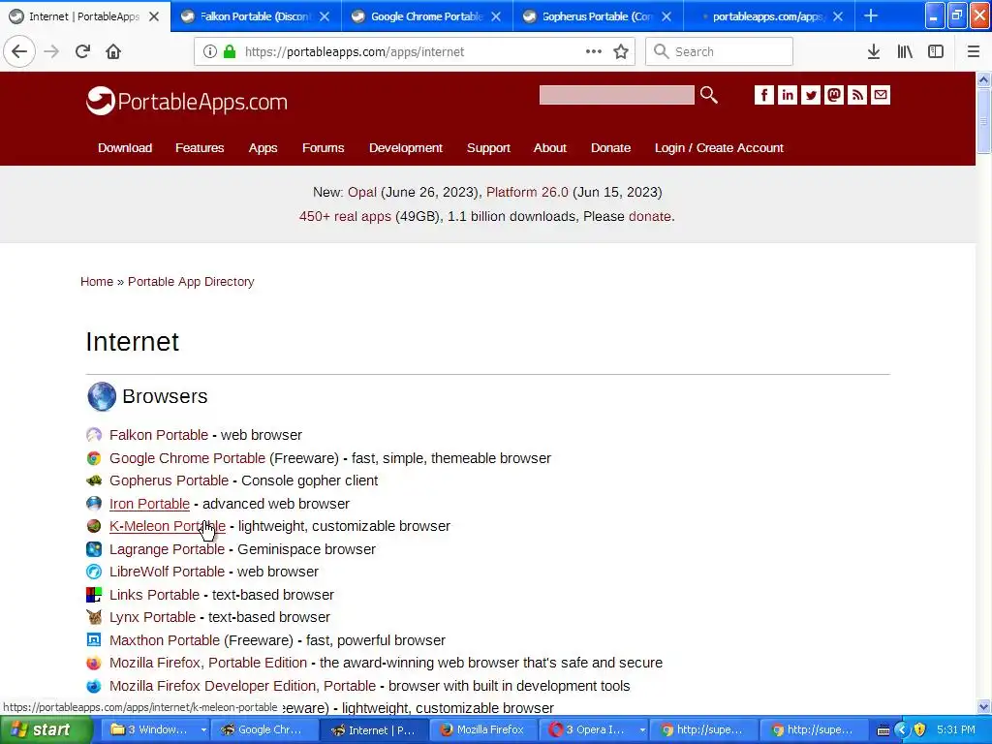992x744 pixels.
Task: Close the Falkon Portable tab
Action: pyautogui.click(x=325, y=16)
